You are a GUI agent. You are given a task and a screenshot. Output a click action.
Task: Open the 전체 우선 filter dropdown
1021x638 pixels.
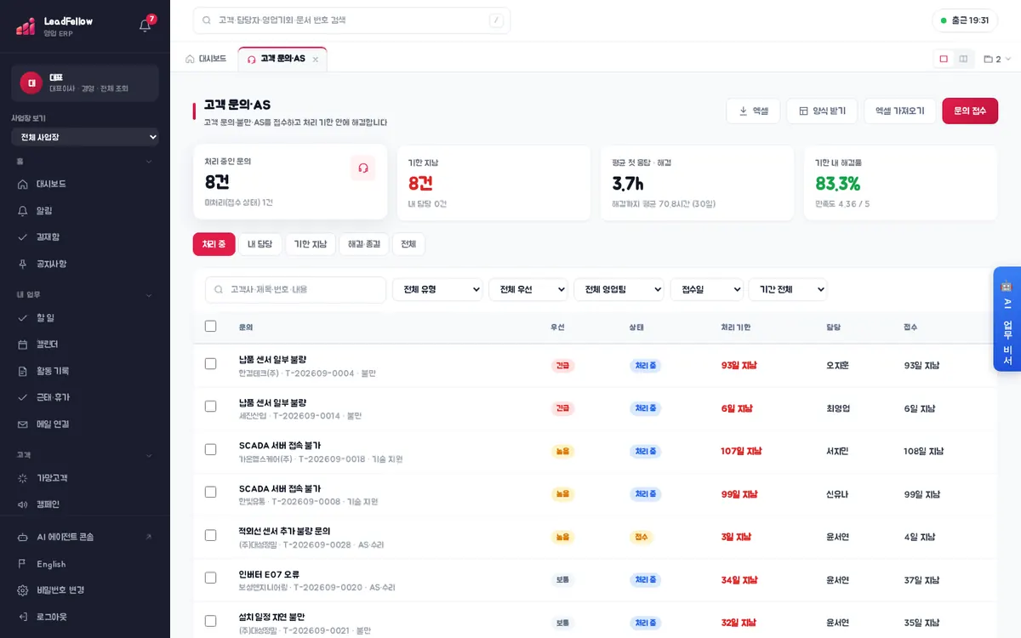[x=528, y=289]
